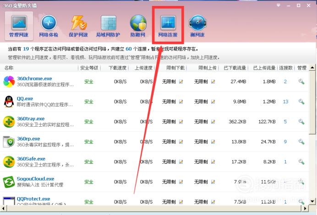Viewport: 317px width, 215px height.
Task: Open the SogouCloud.exe process link
Action: point(35,179)
